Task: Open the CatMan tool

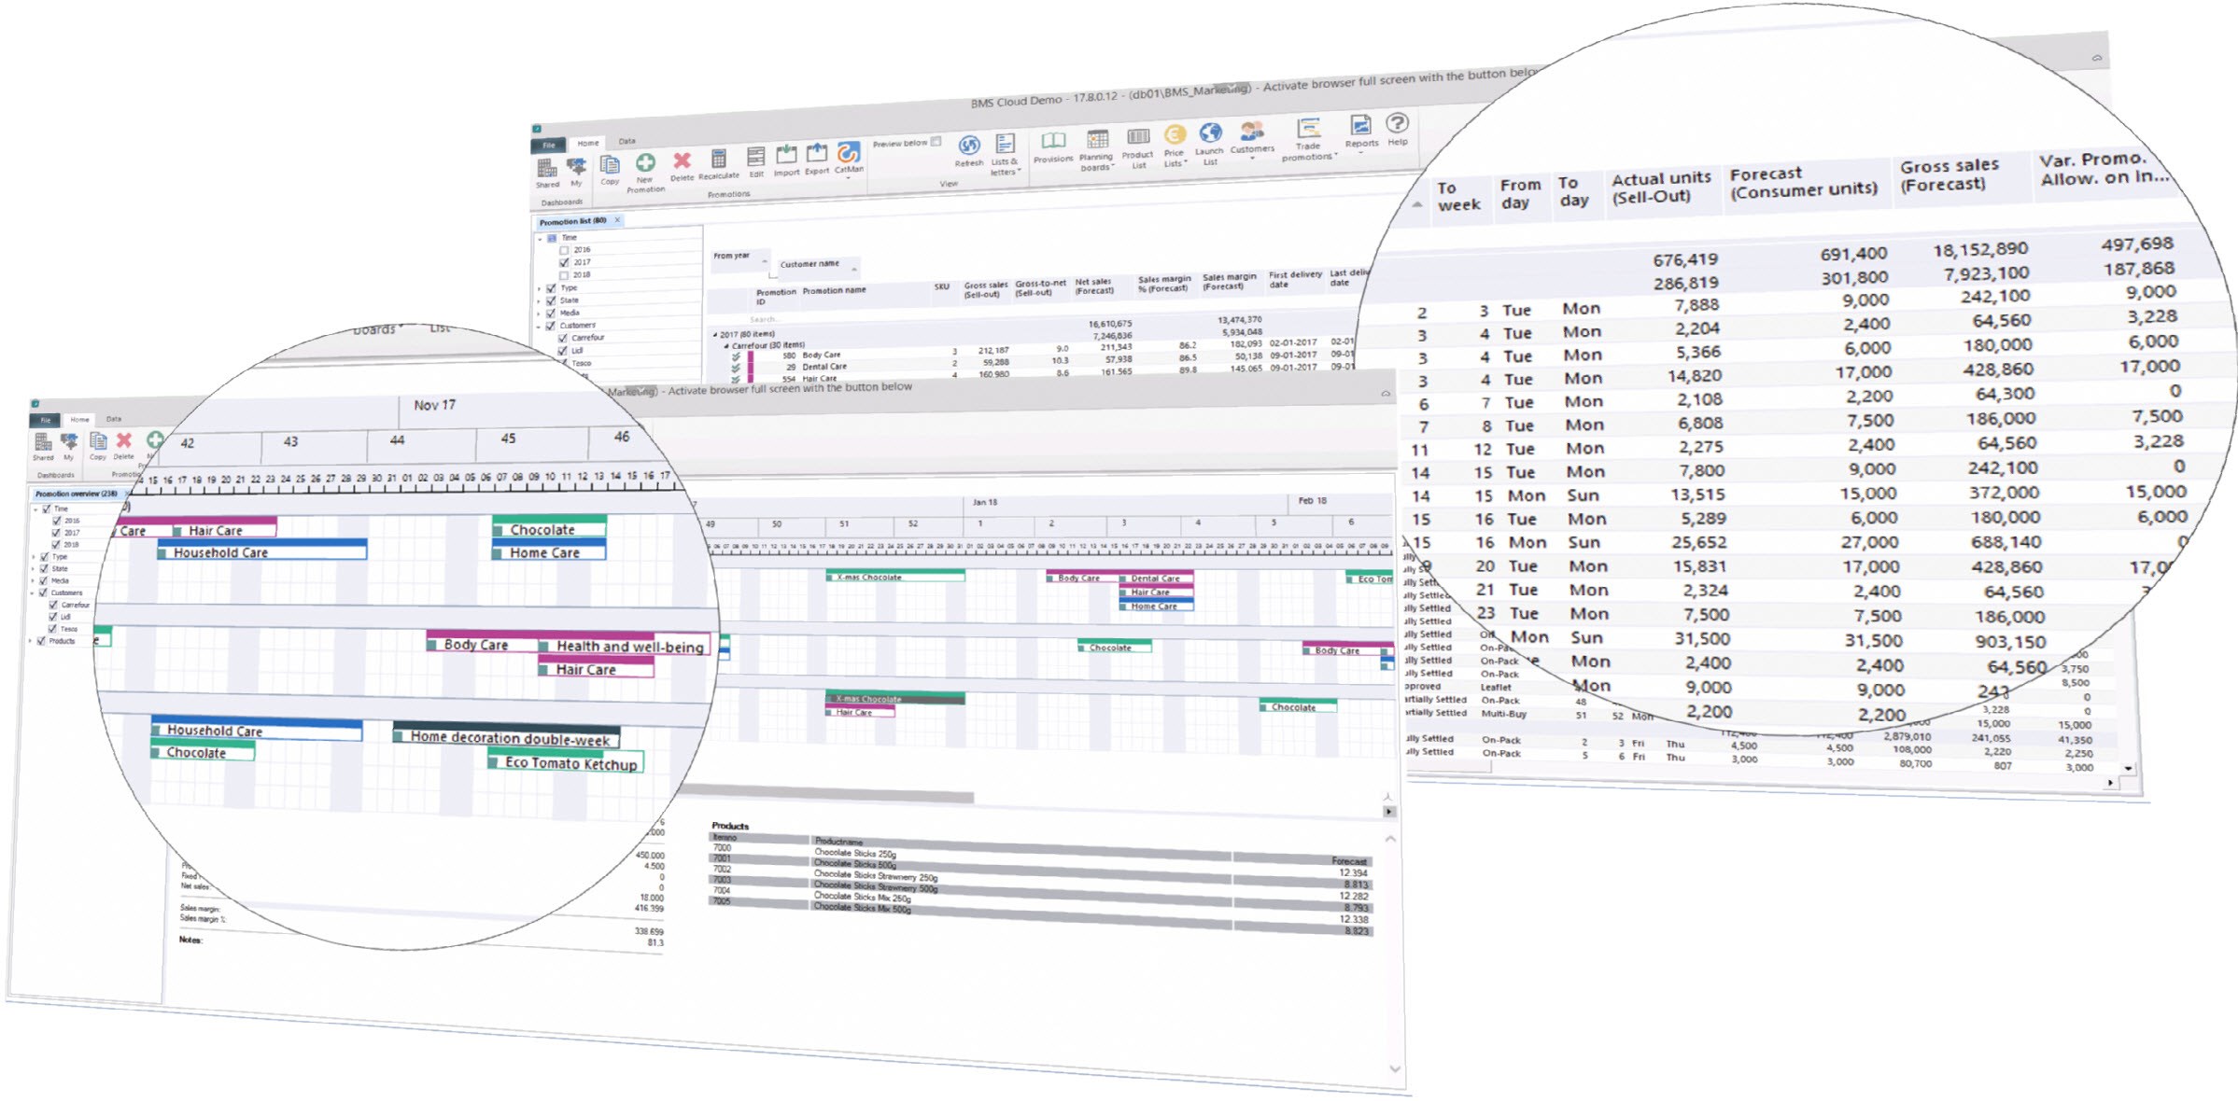Action: pyautogui.click(x=849, y=157)
